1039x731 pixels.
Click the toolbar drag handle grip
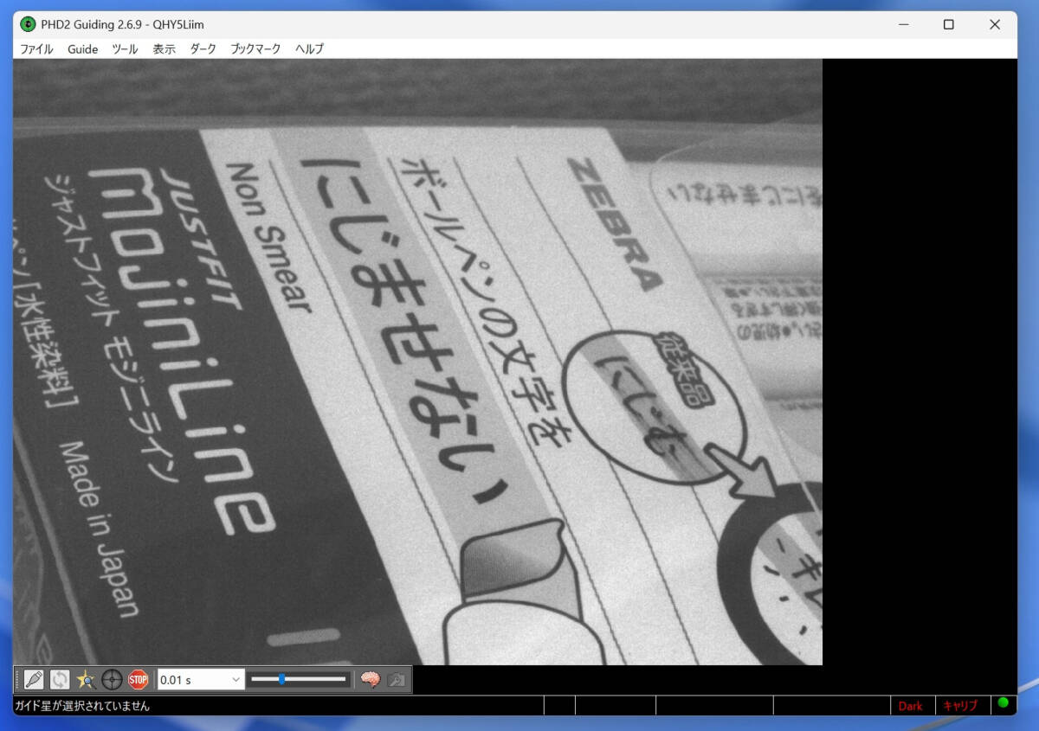point(17,680)
